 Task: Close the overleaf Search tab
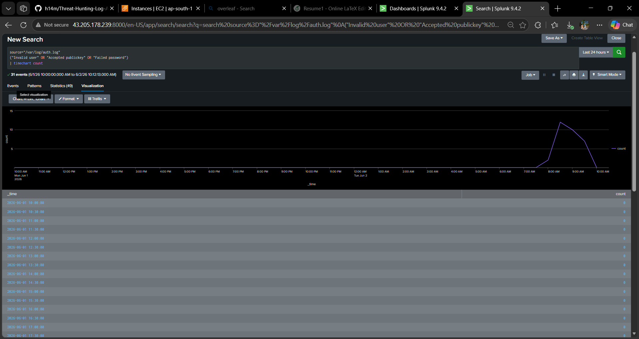(284, 9)
